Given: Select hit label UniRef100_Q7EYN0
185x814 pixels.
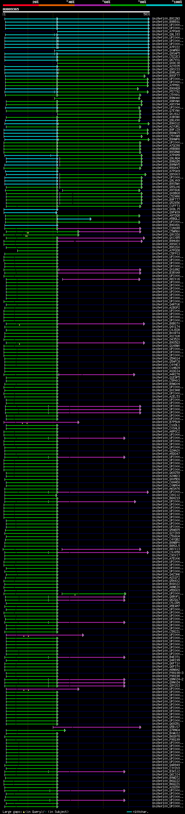Looking at the screenshot, I should point(166,111).
